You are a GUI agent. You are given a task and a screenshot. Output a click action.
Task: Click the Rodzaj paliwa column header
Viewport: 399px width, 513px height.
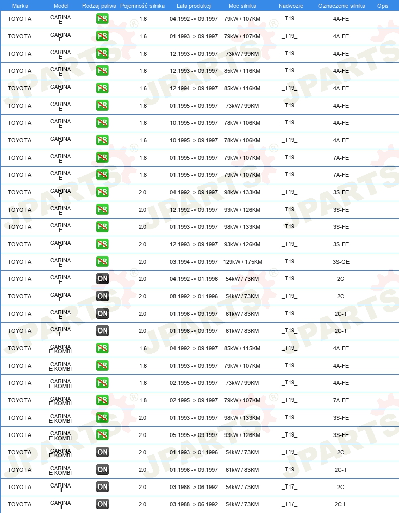click(x=99, y=6)
